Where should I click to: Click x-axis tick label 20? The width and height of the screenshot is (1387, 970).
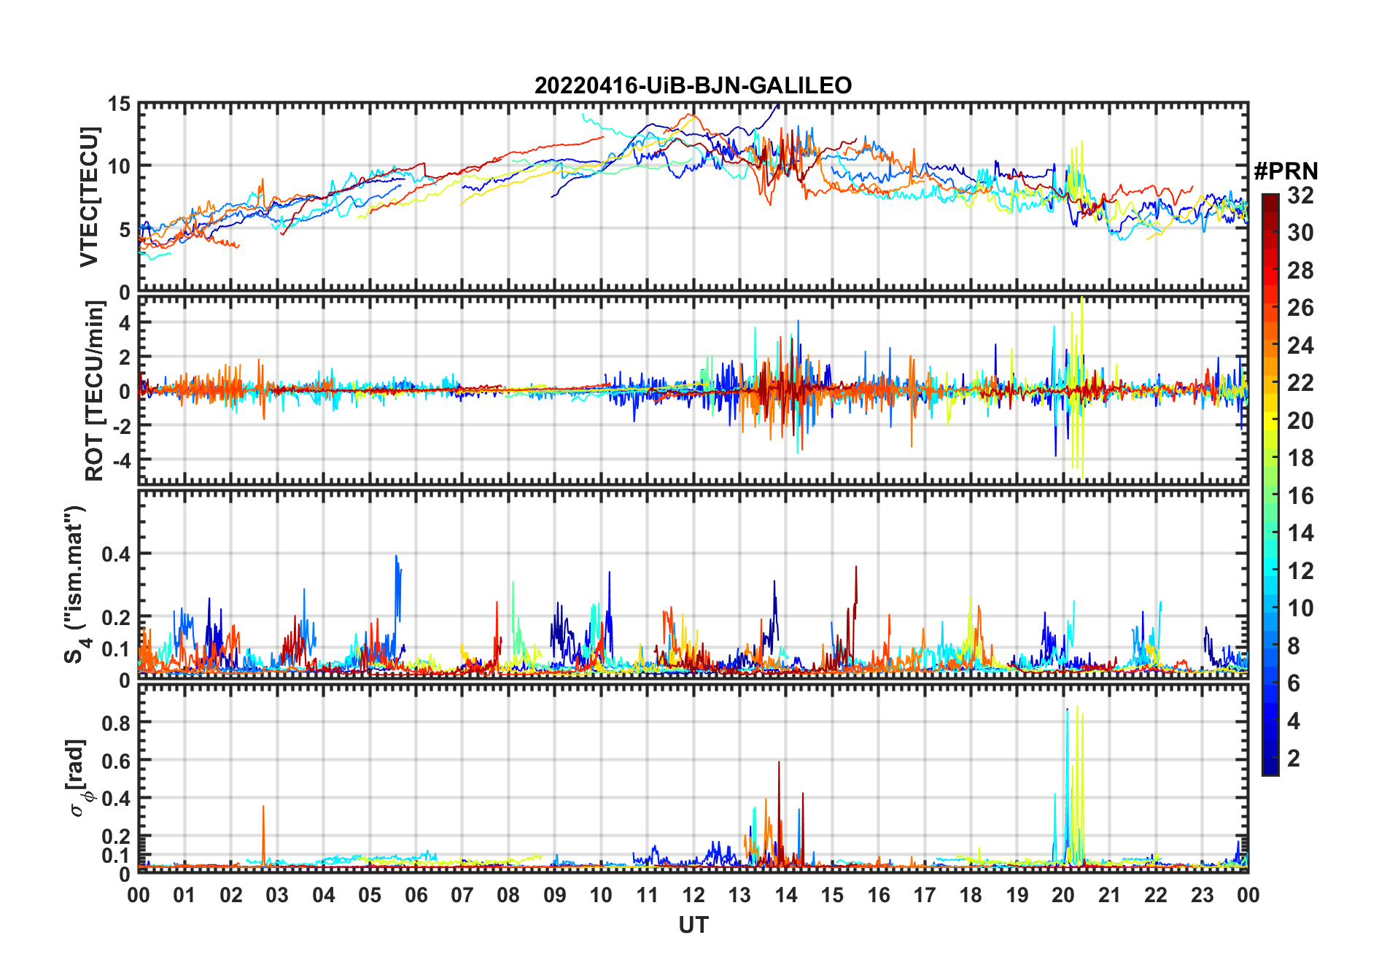(1063, 895)
